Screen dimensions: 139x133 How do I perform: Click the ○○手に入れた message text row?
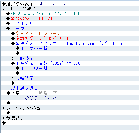70,98
